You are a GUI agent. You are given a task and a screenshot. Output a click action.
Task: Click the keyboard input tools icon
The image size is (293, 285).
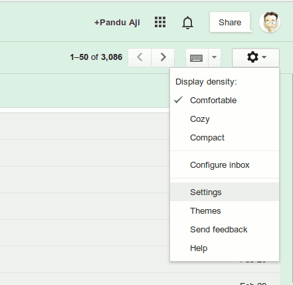pyautogui.click(x=197, y=57)
